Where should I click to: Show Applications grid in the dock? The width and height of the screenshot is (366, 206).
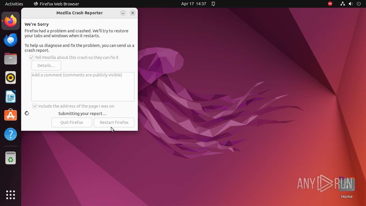(11, 195)
